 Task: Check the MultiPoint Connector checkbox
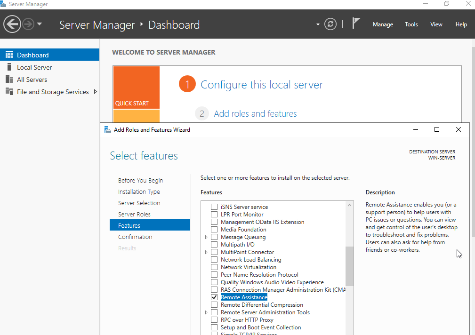[214, 252]
